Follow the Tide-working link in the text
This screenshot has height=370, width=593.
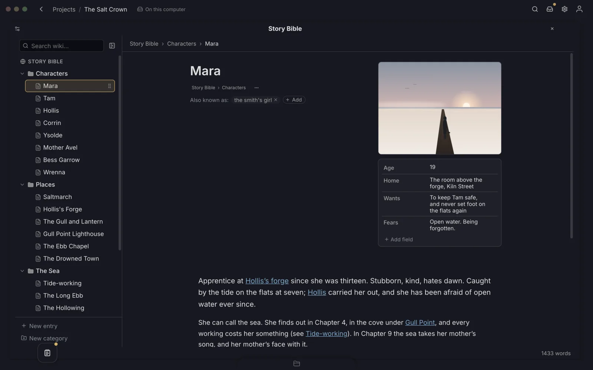tap(327, 334)
